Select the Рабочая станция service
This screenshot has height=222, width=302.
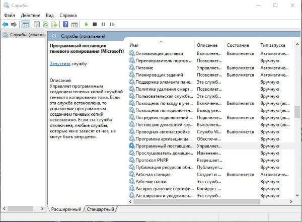click(211, 174)
